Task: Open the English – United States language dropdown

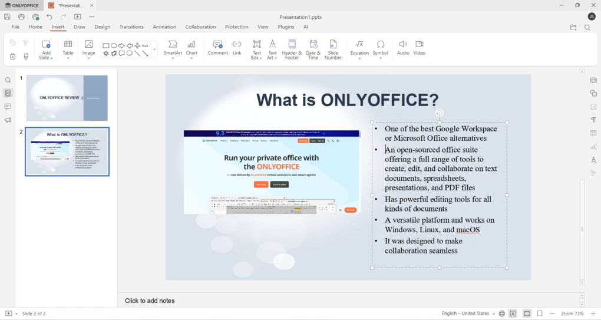Action: (x=468, y=314)
